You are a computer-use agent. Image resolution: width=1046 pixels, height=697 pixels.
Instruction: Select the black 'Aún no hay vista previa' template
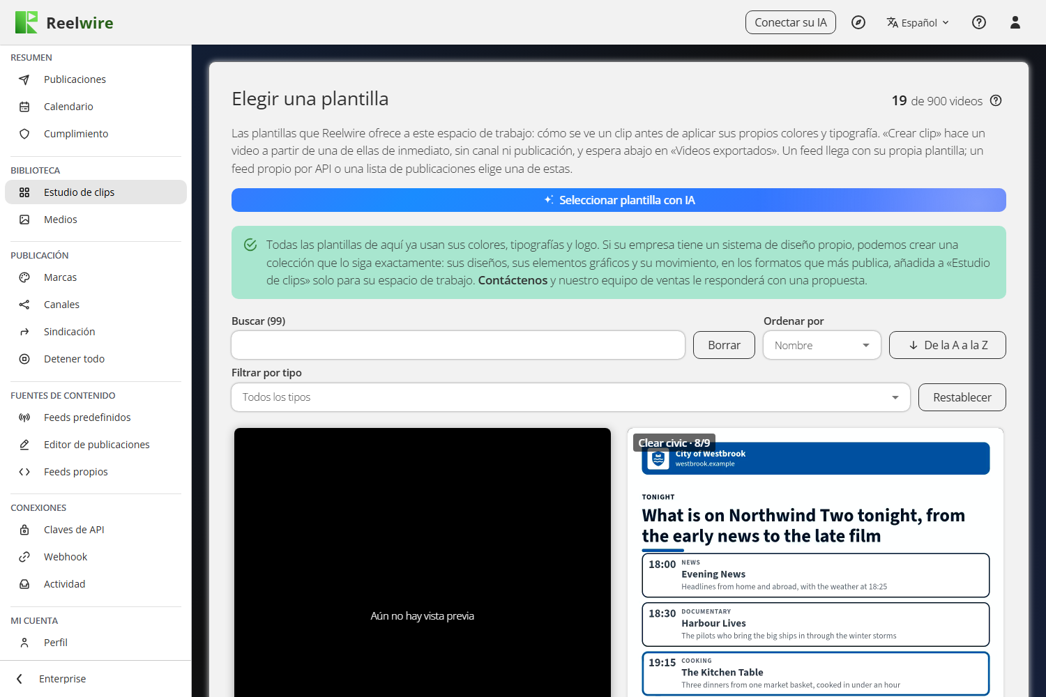[x=423, y=562]
